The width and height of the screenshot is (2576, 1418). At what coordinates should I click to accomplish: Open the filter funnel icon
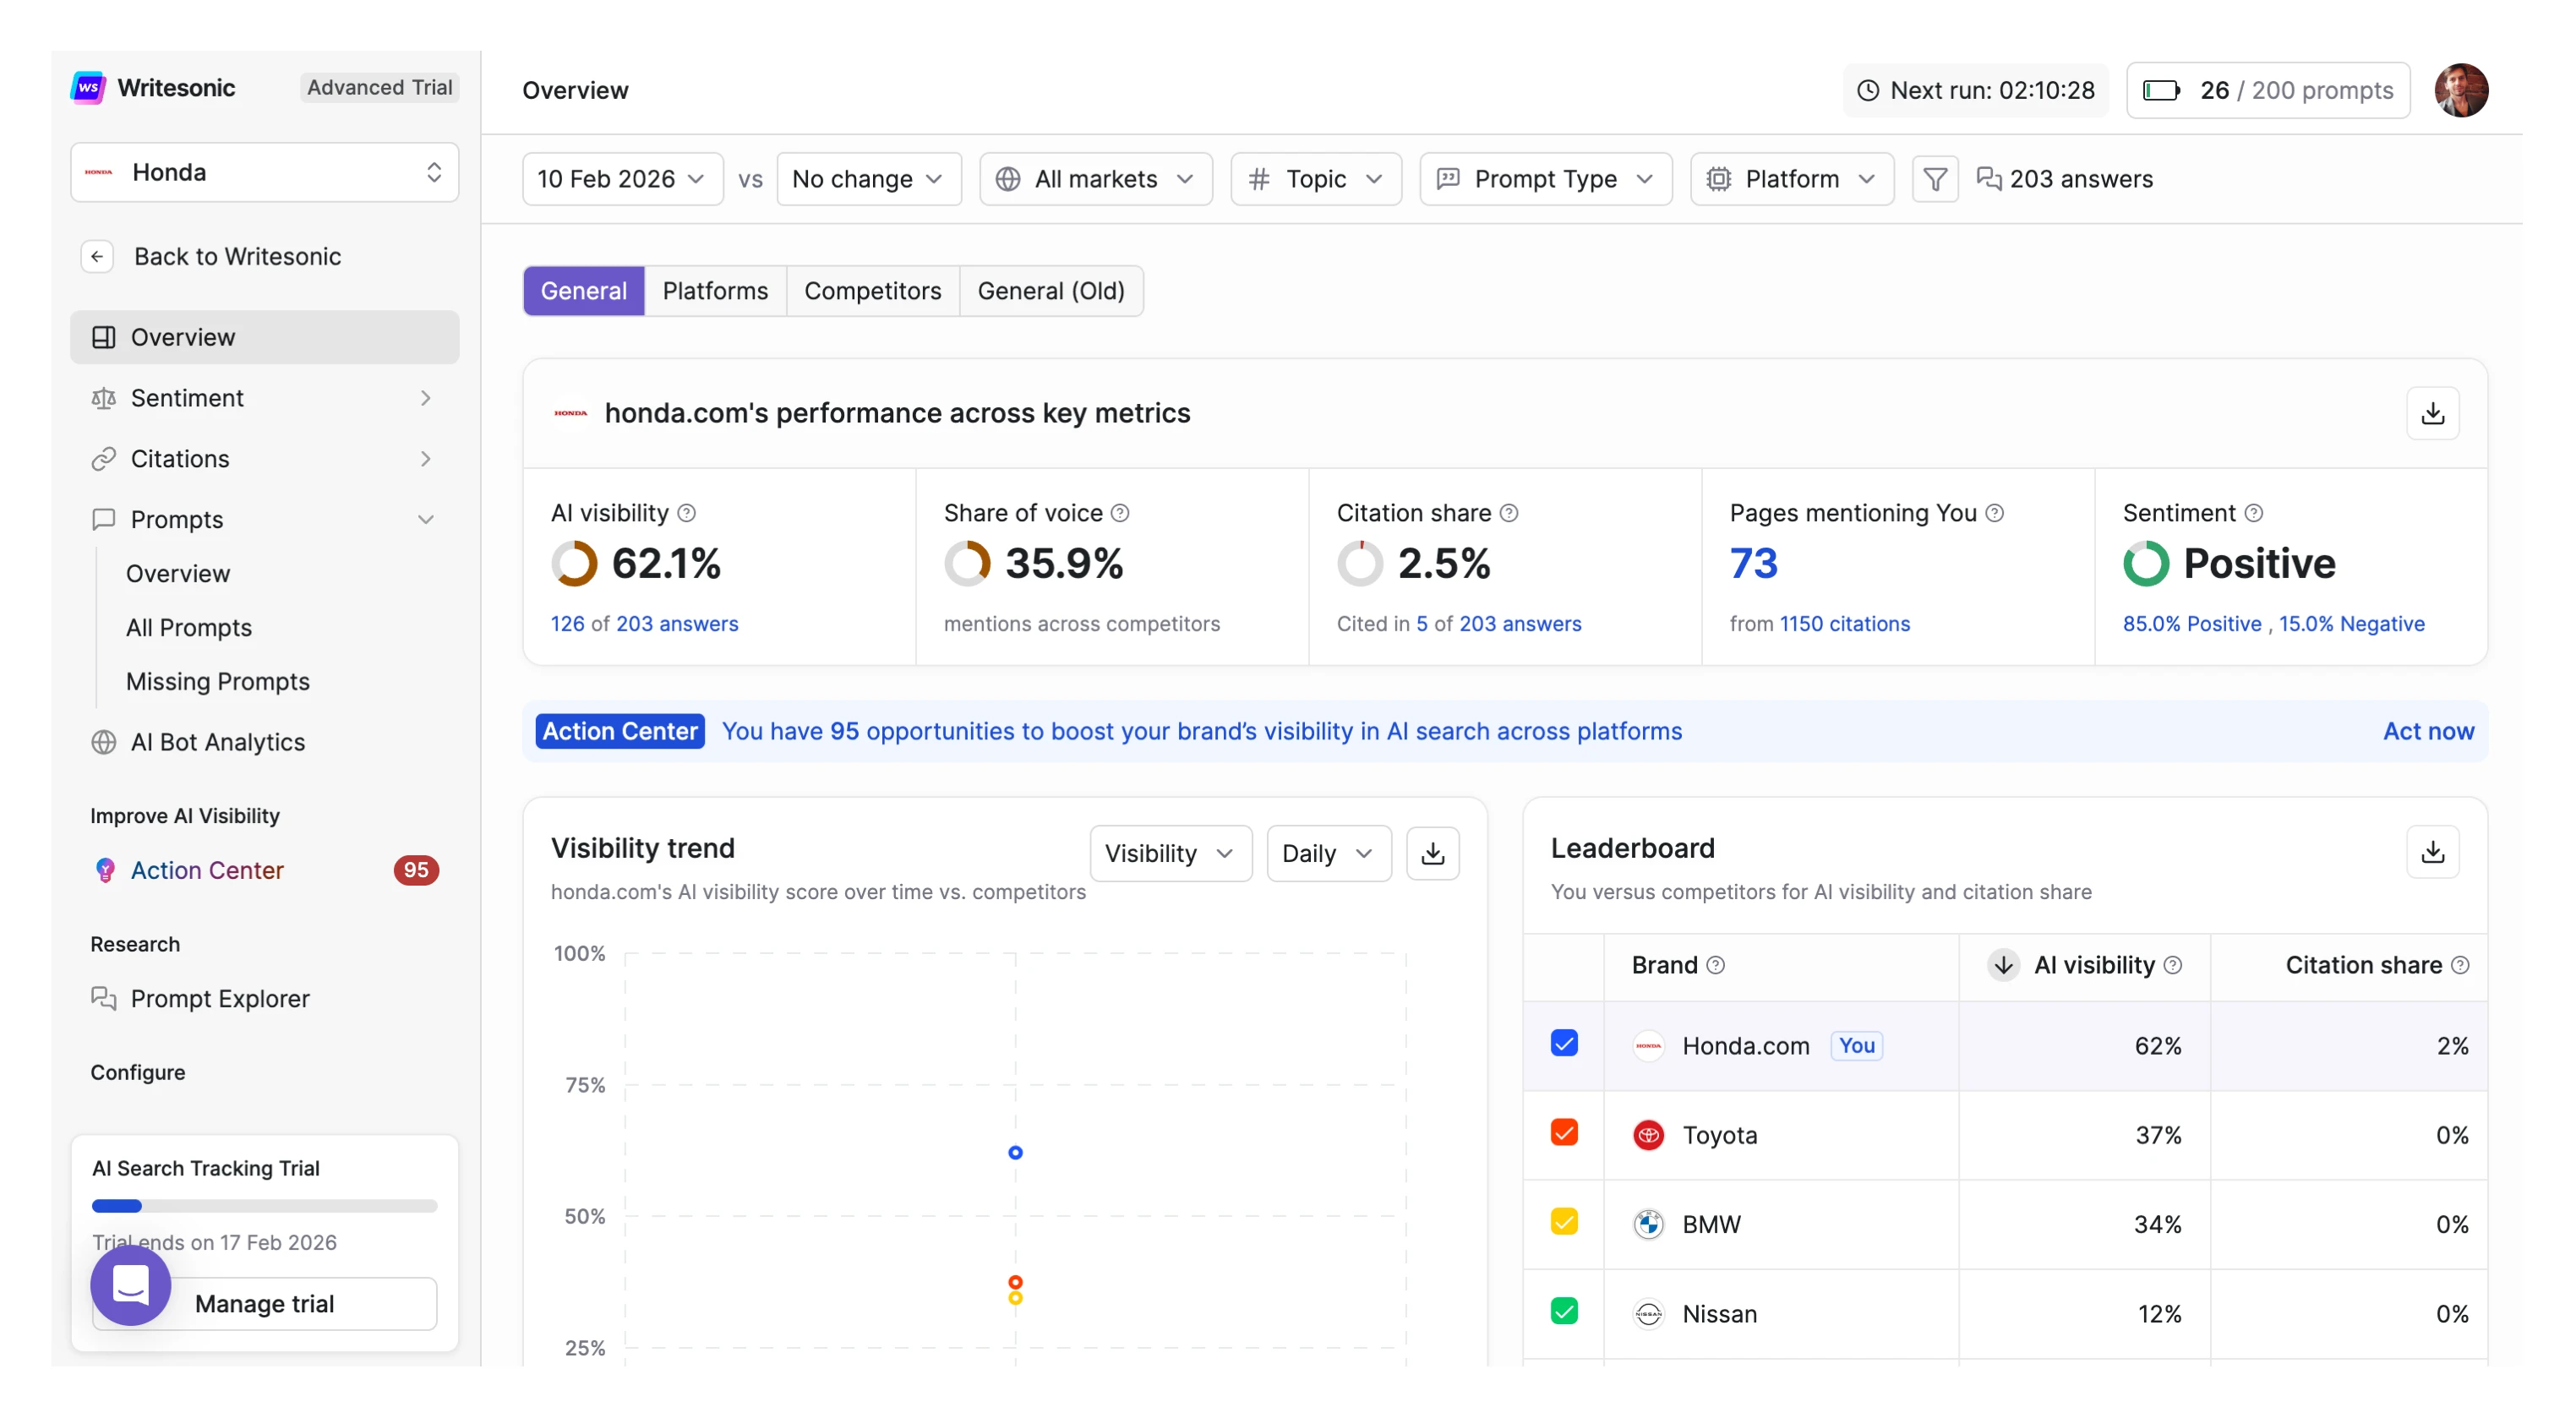tap(1935, 178)
